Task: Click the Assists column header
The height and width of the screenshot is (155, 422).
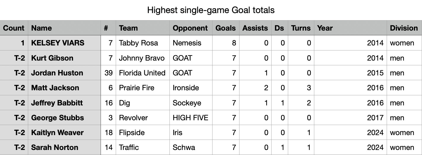Action: coord(255,28)
